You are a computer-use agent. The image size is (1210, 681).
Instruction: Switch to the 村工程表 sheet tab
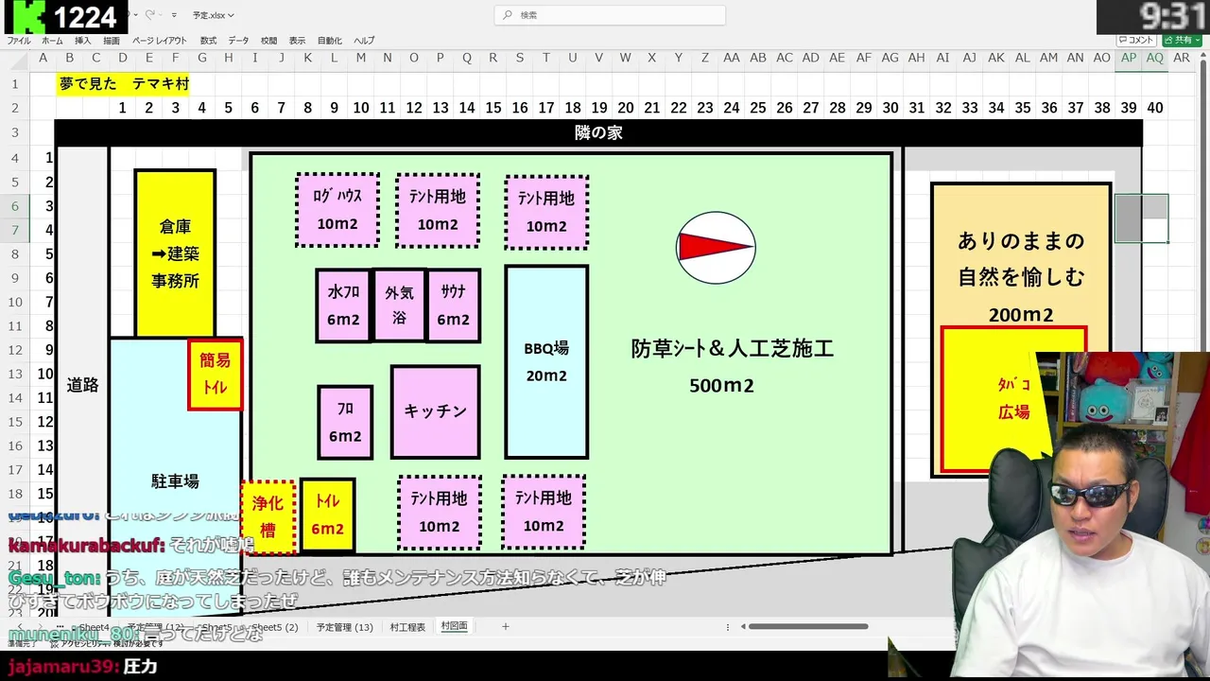point(407,627)
